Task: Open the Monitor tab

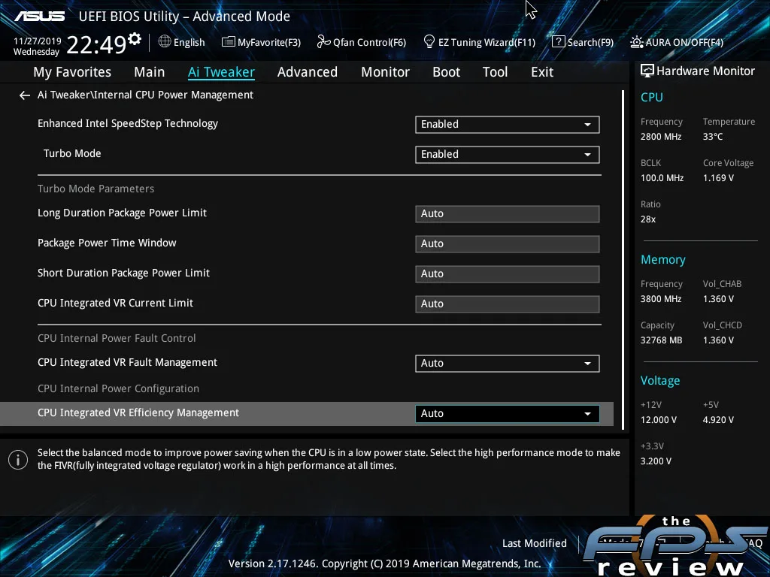Action: point(386,72)
